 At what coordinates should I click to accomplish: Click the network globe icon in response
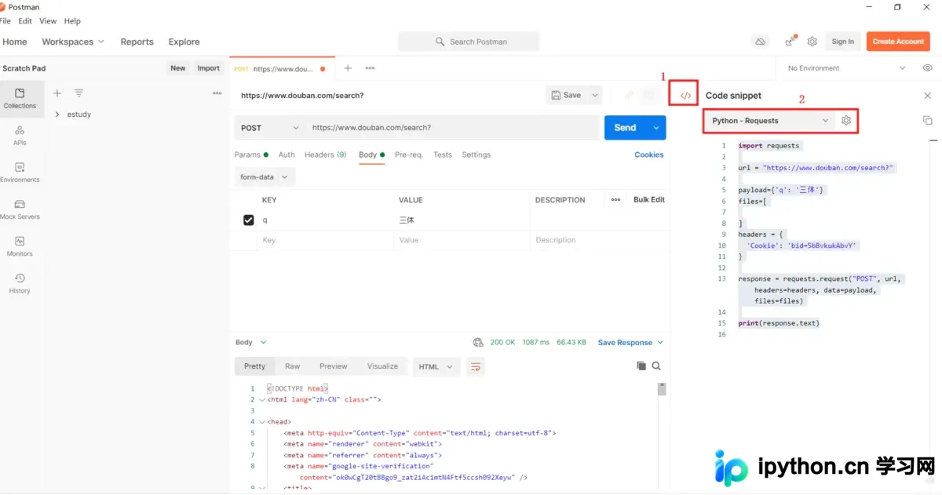[x=478, y=342]
